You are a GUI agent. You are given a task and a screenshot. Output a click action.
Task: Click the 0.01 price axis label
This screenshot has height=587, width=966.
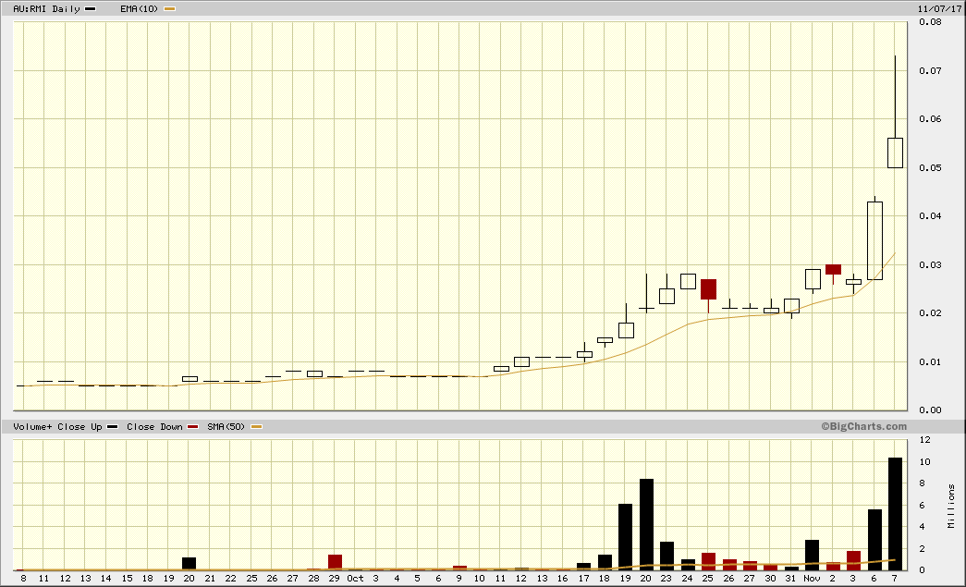click(x=930, y=361)
